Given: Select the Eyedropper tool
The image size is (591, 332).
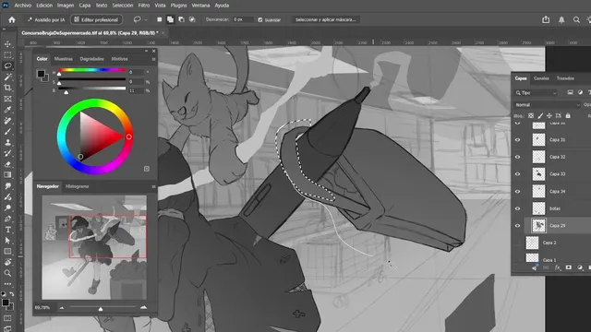Looking at the screenshot, I should tap(7, 110).
